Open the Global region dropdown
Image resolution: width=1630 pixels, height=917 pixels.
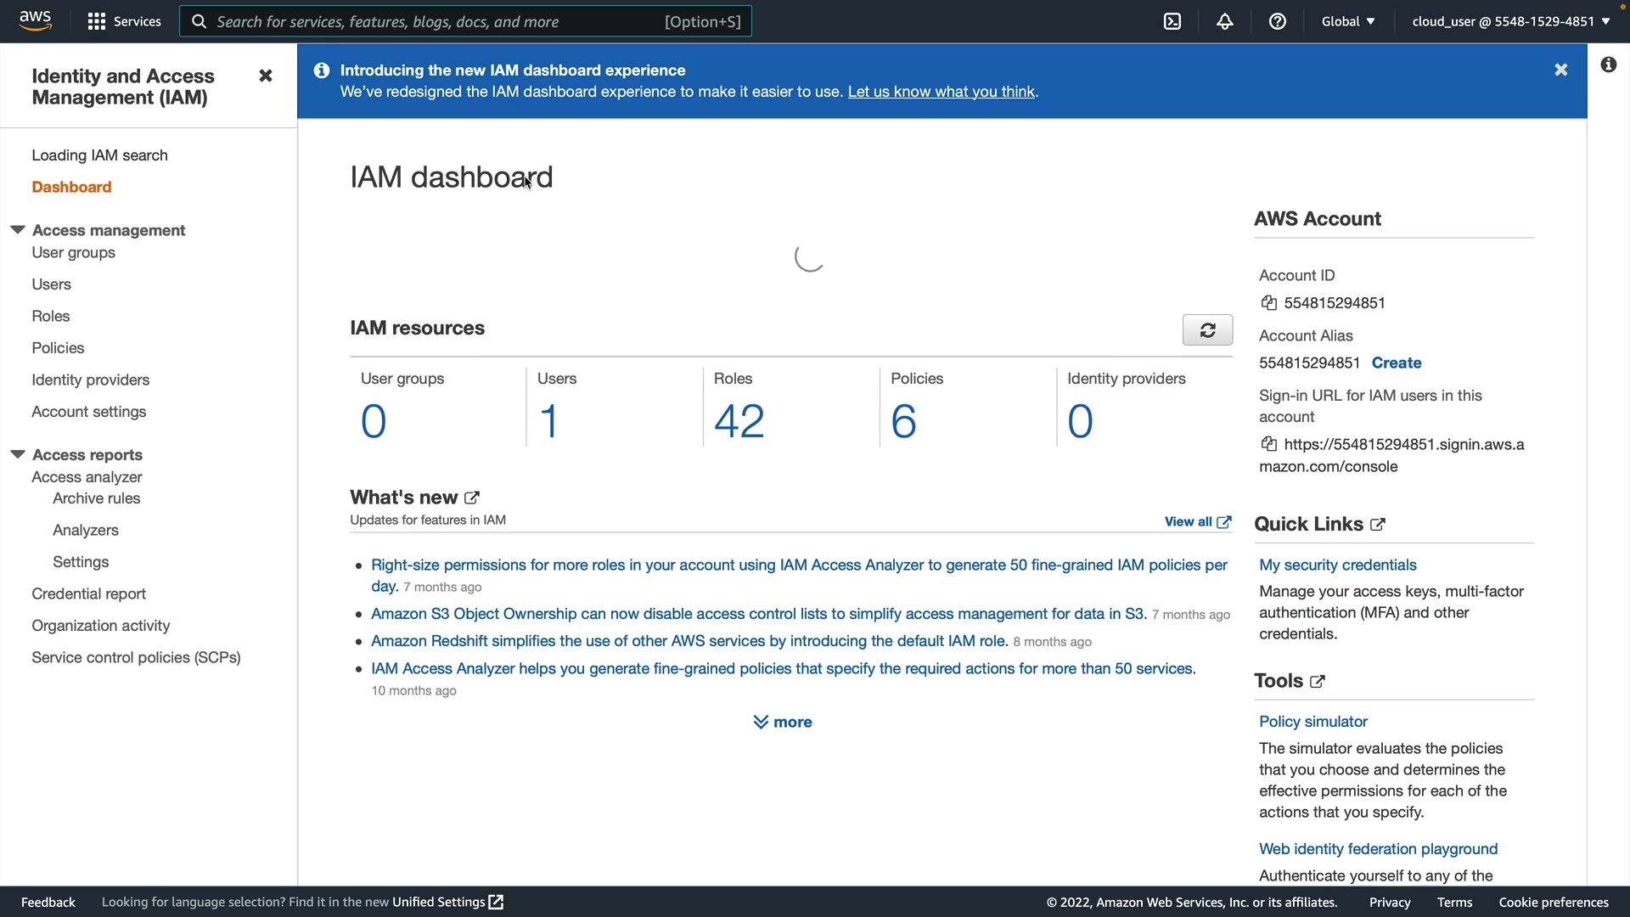[x=1347, y=21]
